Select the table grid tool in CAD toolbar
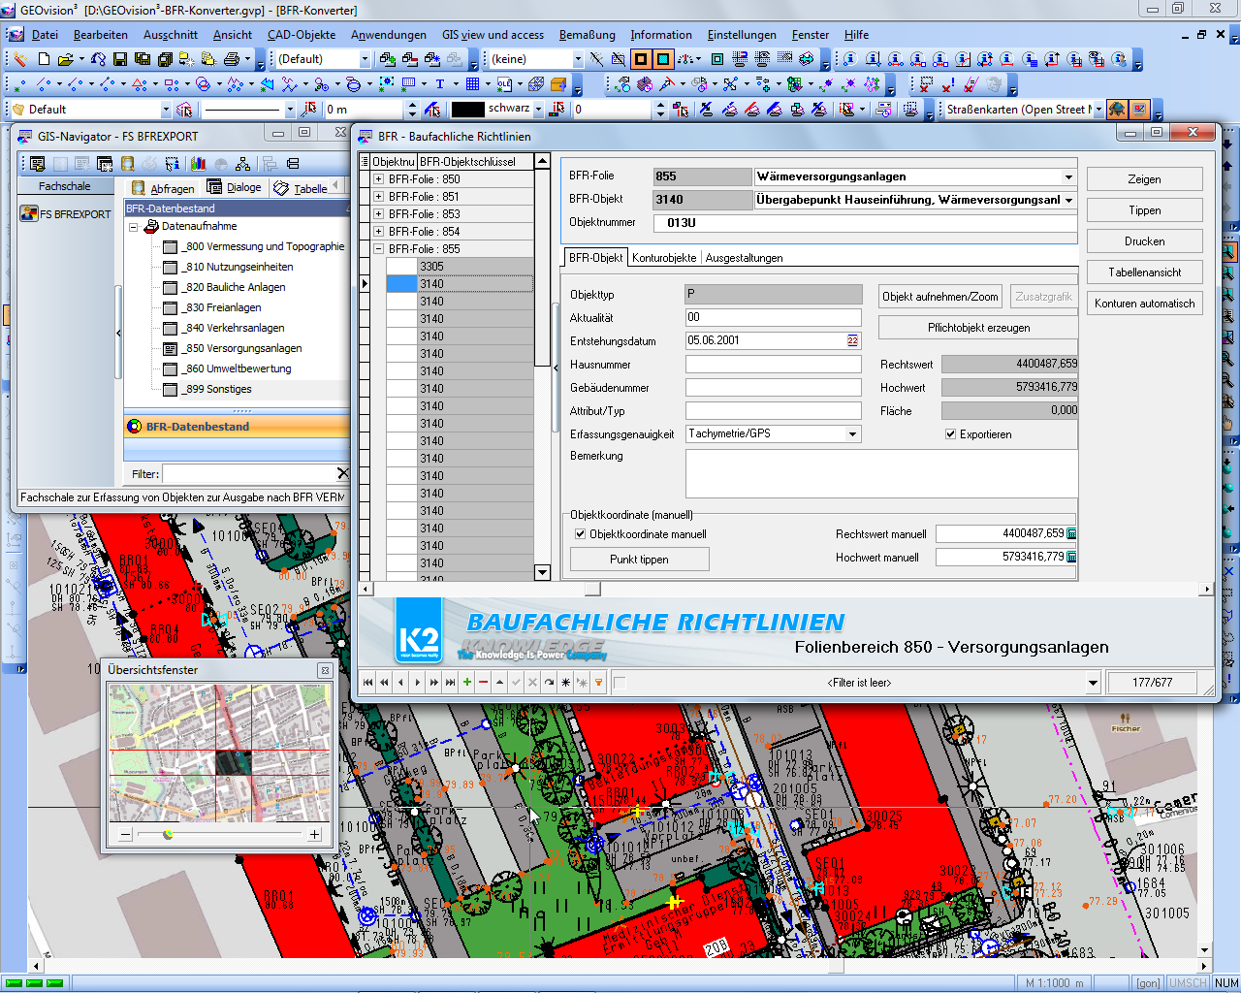This screenshot has width=1241, height=993. pos(472,84)
